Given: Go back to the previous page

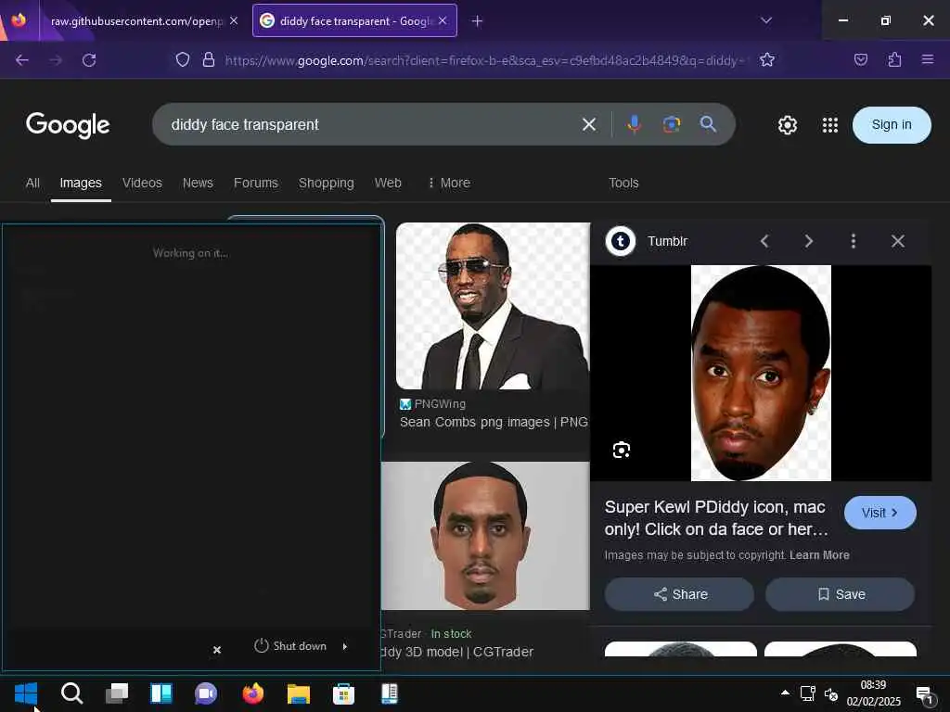Looking at the screenshot, I should point(22,60).
